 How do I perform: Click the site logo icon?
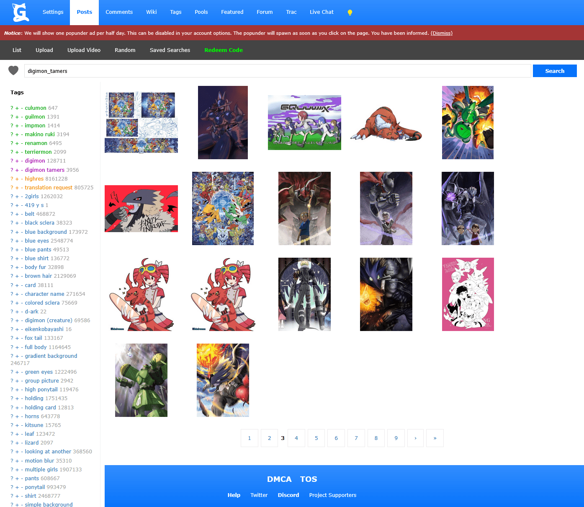coord(20,12)
